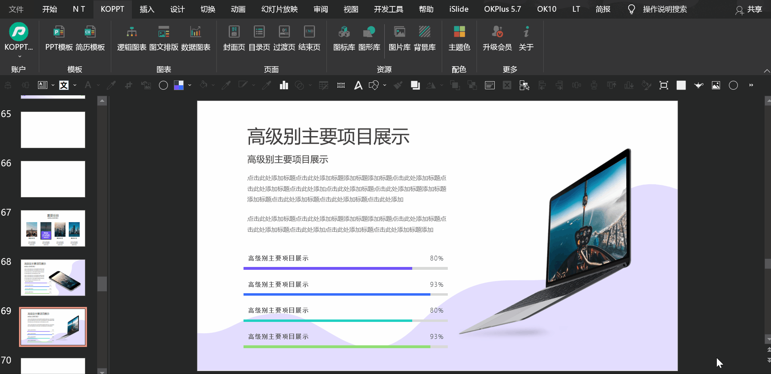Open the dropdown arrow beside the text box icon

53,85
